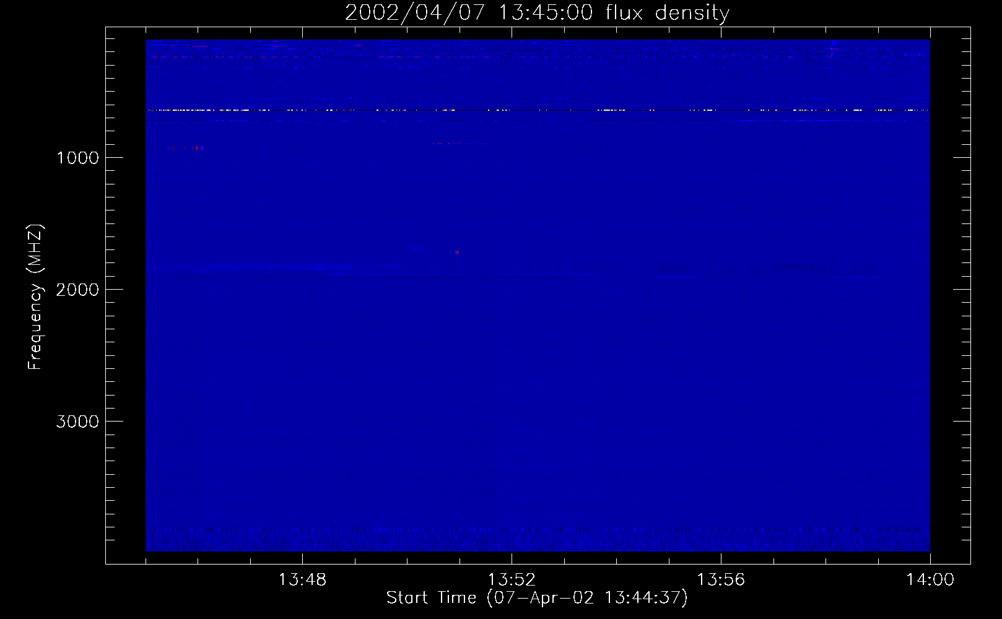Click the bright horizontal interference line in the spectrogram
The image size is (1002, 619).
[538, 110]
